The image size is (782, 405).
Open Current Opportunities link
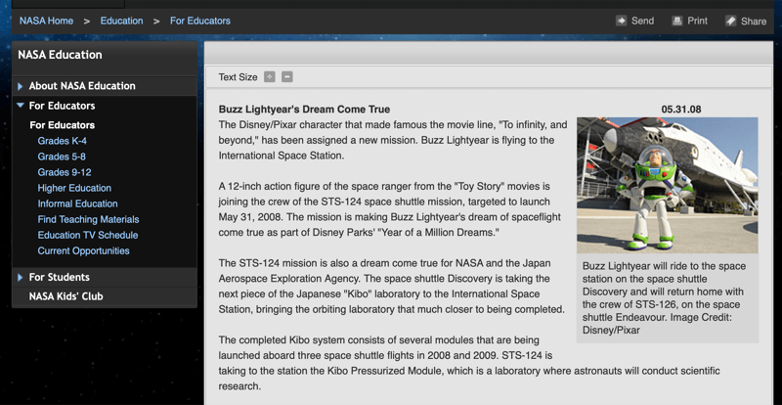click(84, 250)
